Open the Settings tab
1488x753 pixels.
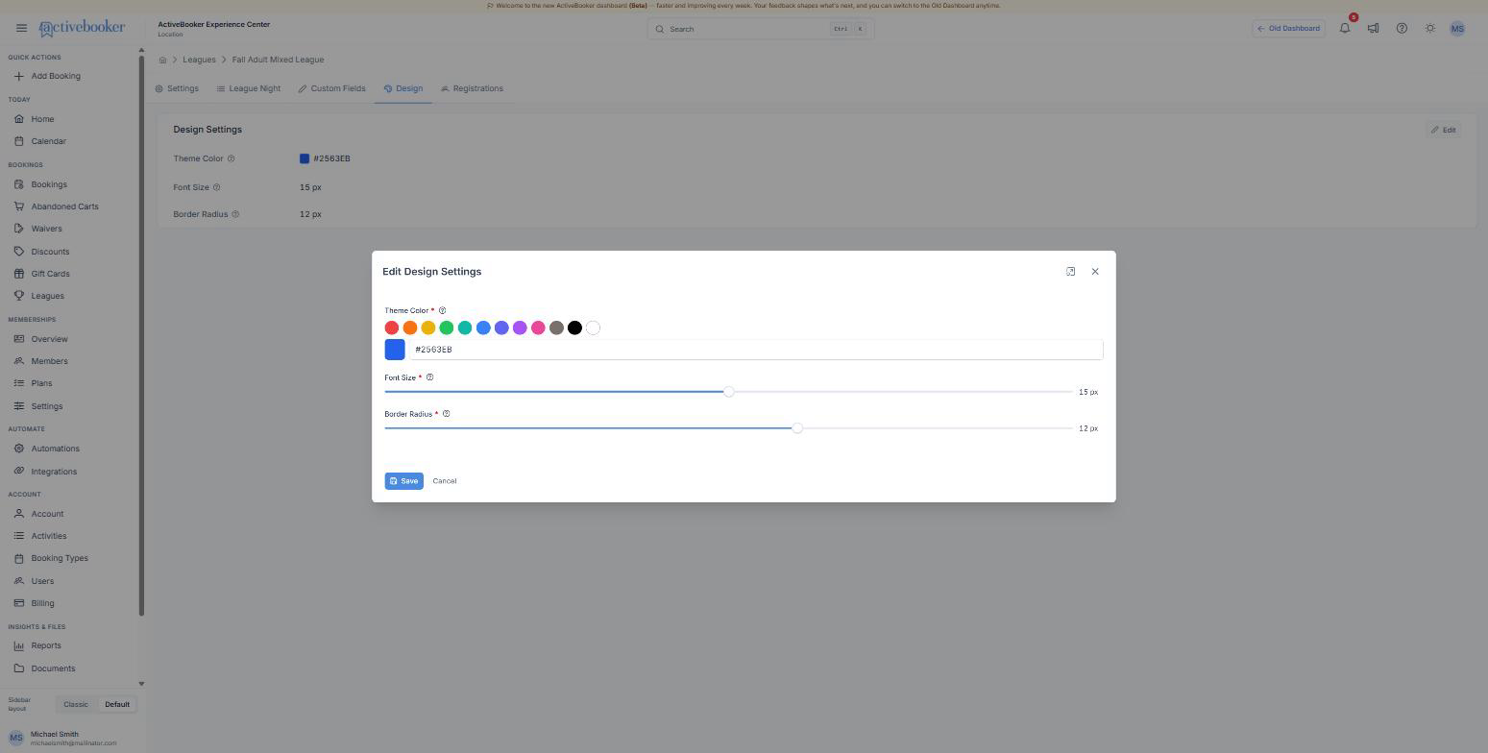click(177, 88)
